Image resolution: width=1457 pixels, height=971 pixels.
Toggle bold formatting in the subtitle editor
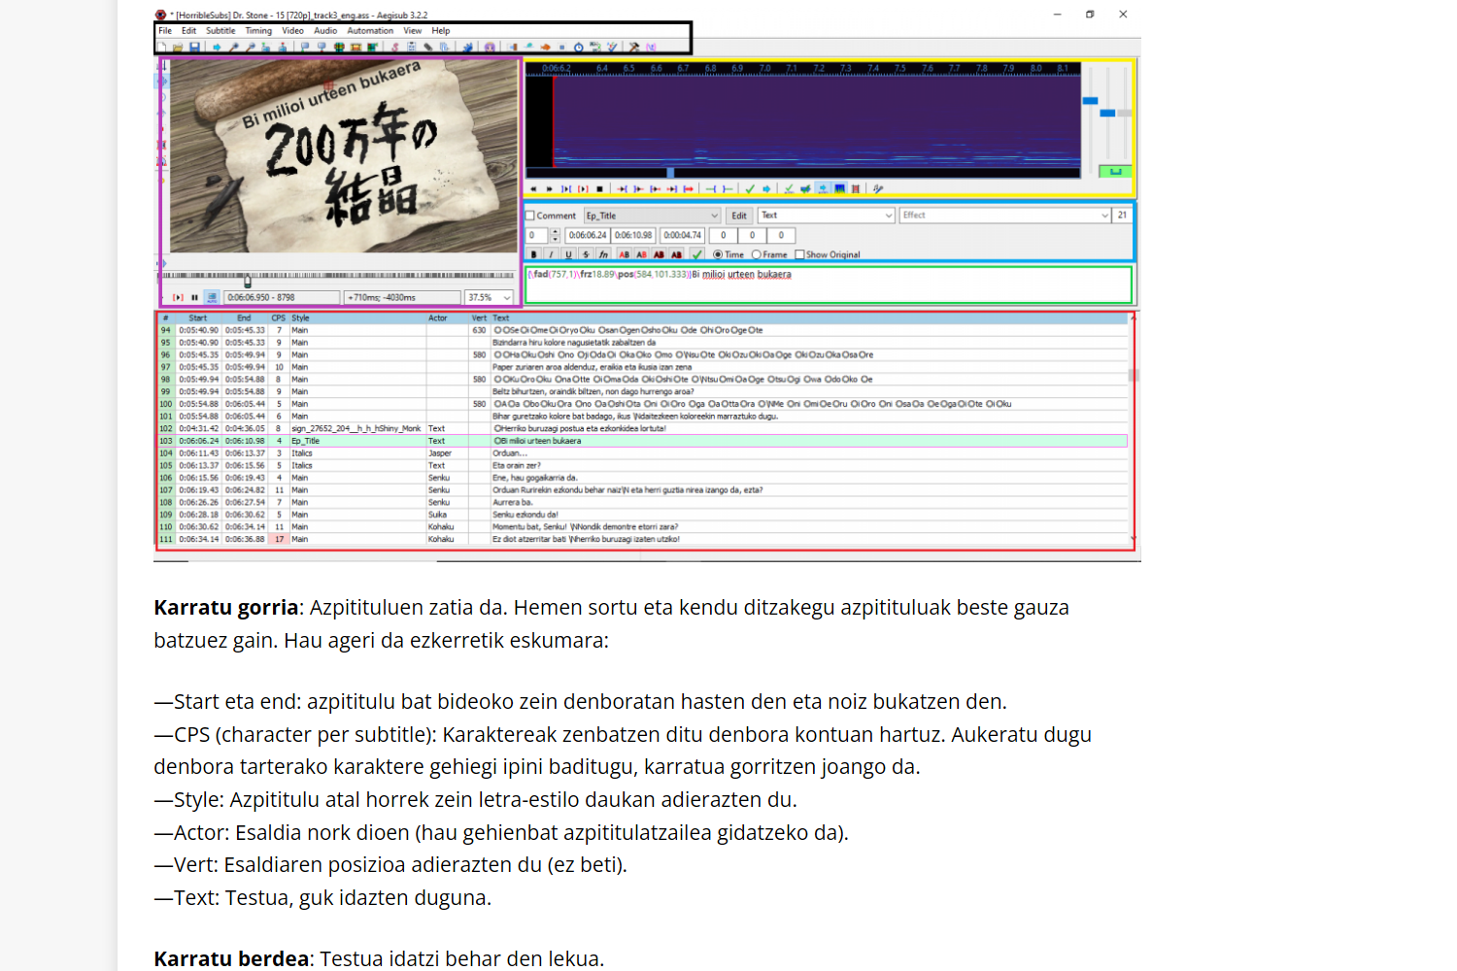click(533, 254)
